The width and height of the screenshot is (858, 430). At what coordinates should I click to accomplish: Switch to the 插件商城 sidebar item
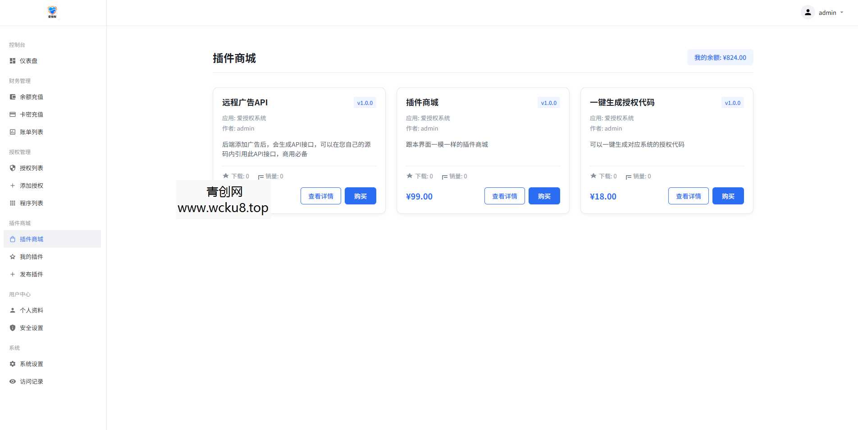point(32,239)
